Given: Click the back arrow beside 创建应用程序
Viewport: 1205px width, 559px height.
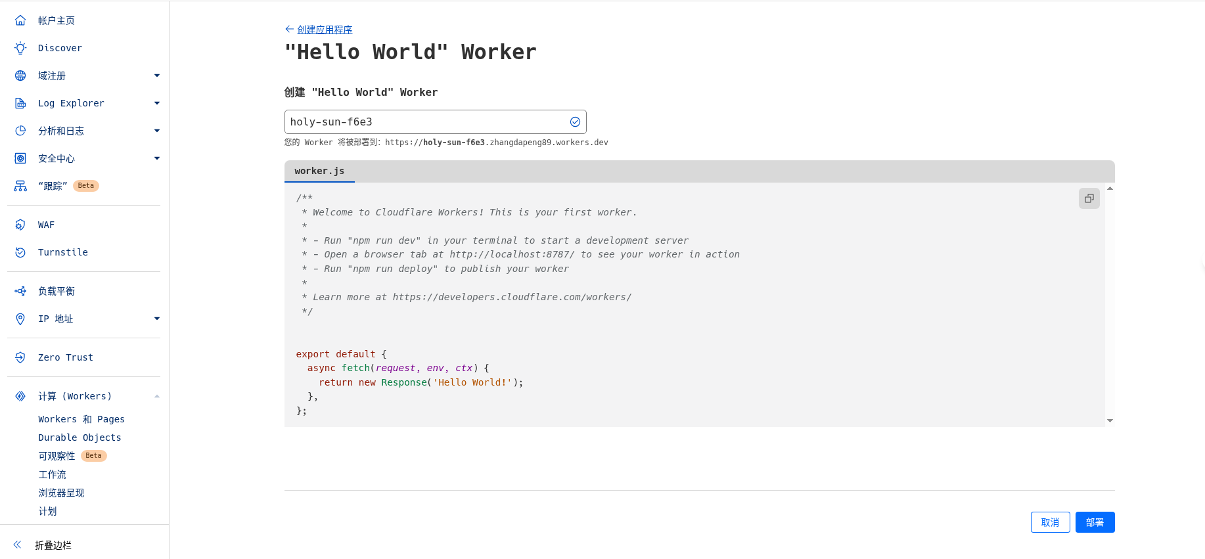Looking at the screenshot, I should (x=289, y=29).
